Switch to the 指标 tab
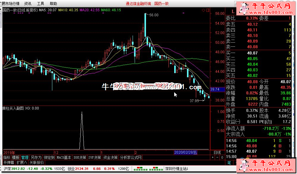This screenshot has height=174, width=297. pyautogui.click(x=7, y=158)
